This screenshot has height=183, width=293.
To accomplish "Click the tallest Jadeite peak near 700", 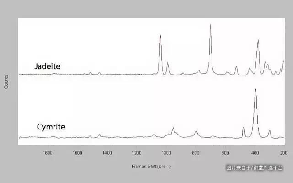I will (210, 26).
